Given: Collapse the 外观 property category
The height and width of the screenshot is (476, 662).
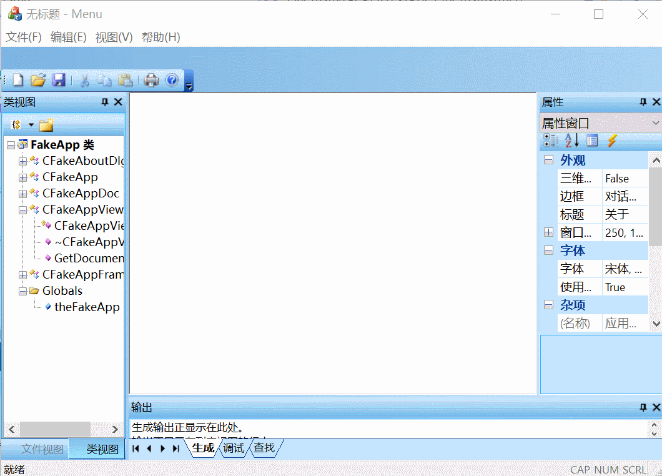Looking at the screenshot, I should (548, 160).
